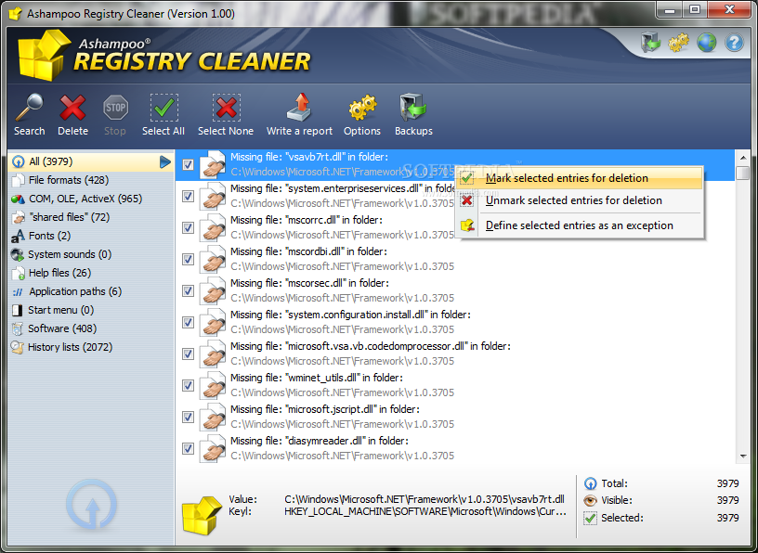Click the hand icon of mscordbi.dll entry
Viewport: 758px width, 553px height.
pyautogui.click(x=213, y=260)
